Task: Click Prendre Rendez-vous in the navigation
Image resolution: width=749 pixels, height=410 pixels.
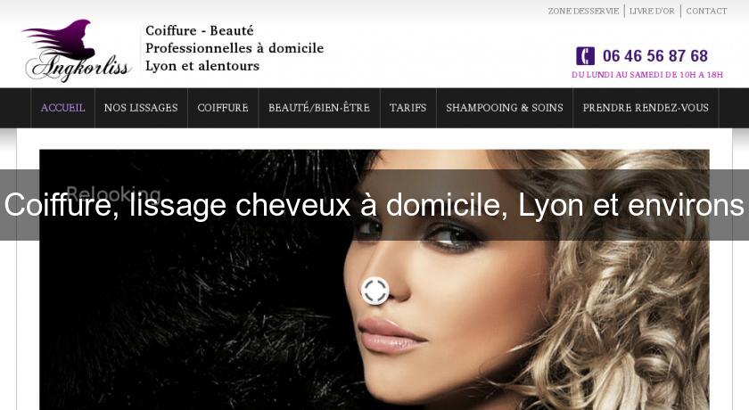Action: click(x=646, y=108)
